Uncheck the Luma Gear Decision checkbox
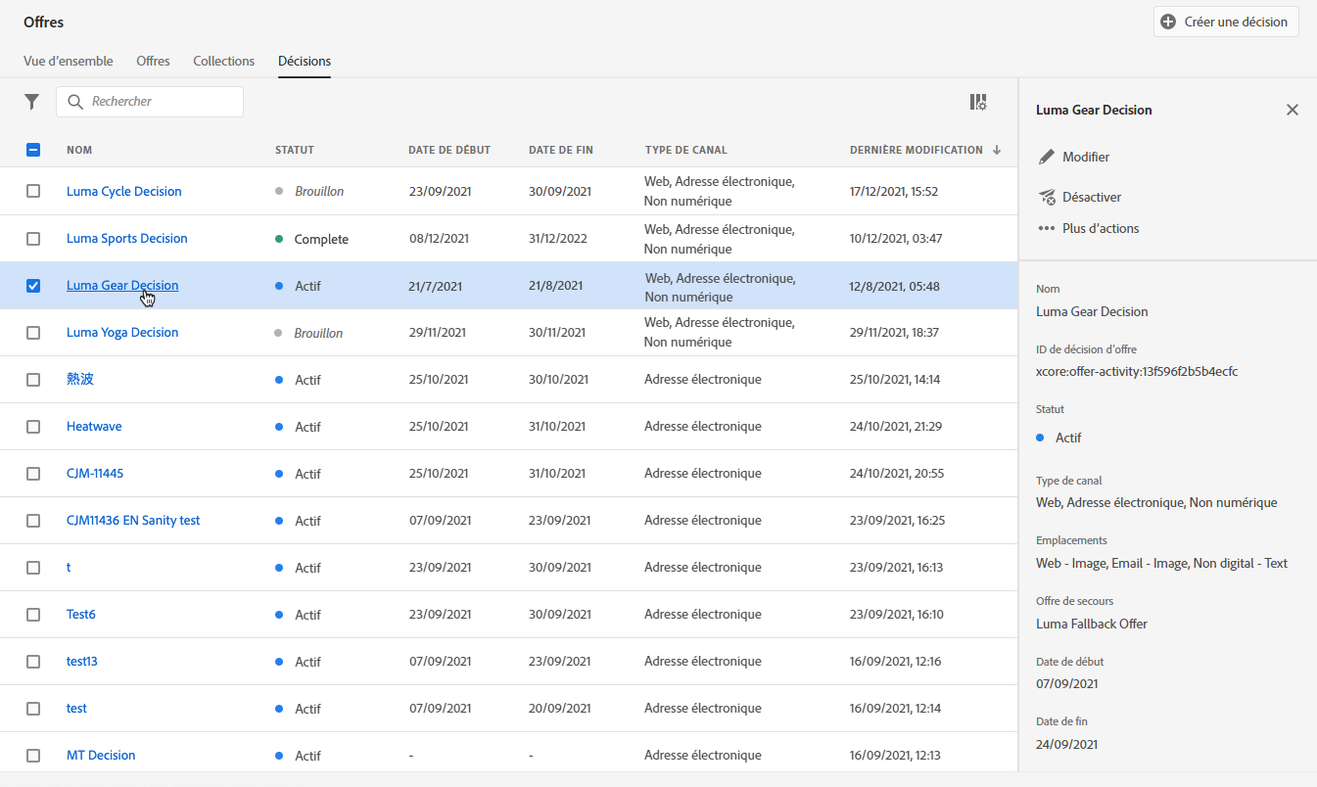 point(33,286)
